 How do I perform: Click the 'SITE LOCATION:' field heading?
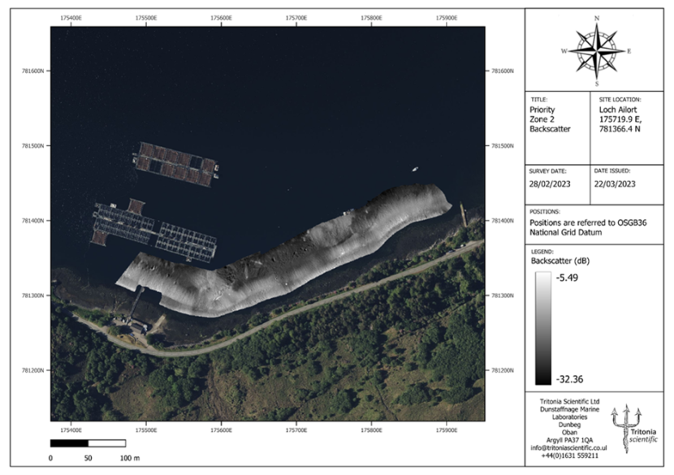coord(620,99)
